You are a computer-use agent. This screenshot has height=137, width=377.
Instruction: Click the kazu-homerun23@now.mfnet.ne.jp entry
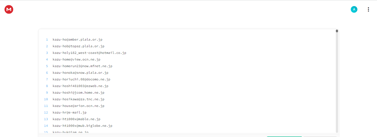coord(83,66)
